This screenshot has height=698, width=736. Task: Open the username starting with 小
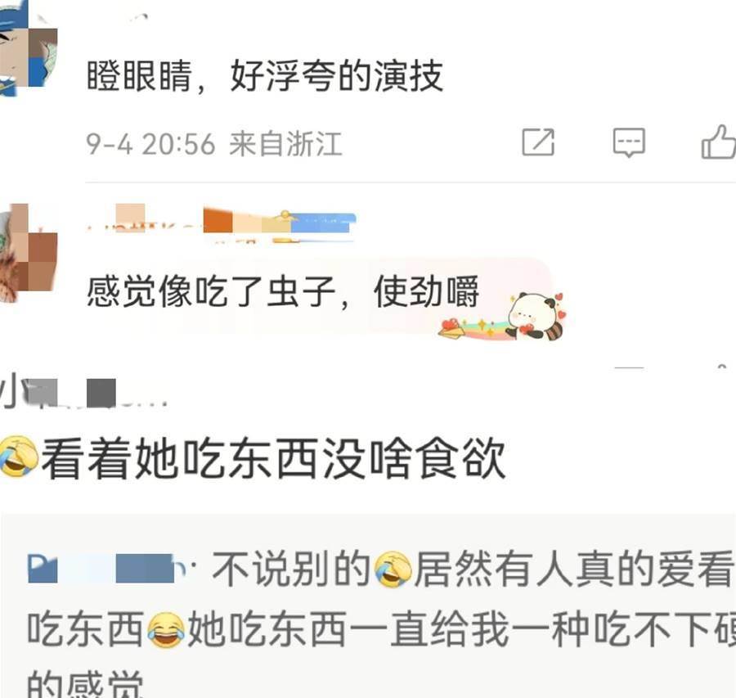pos(83,391)
